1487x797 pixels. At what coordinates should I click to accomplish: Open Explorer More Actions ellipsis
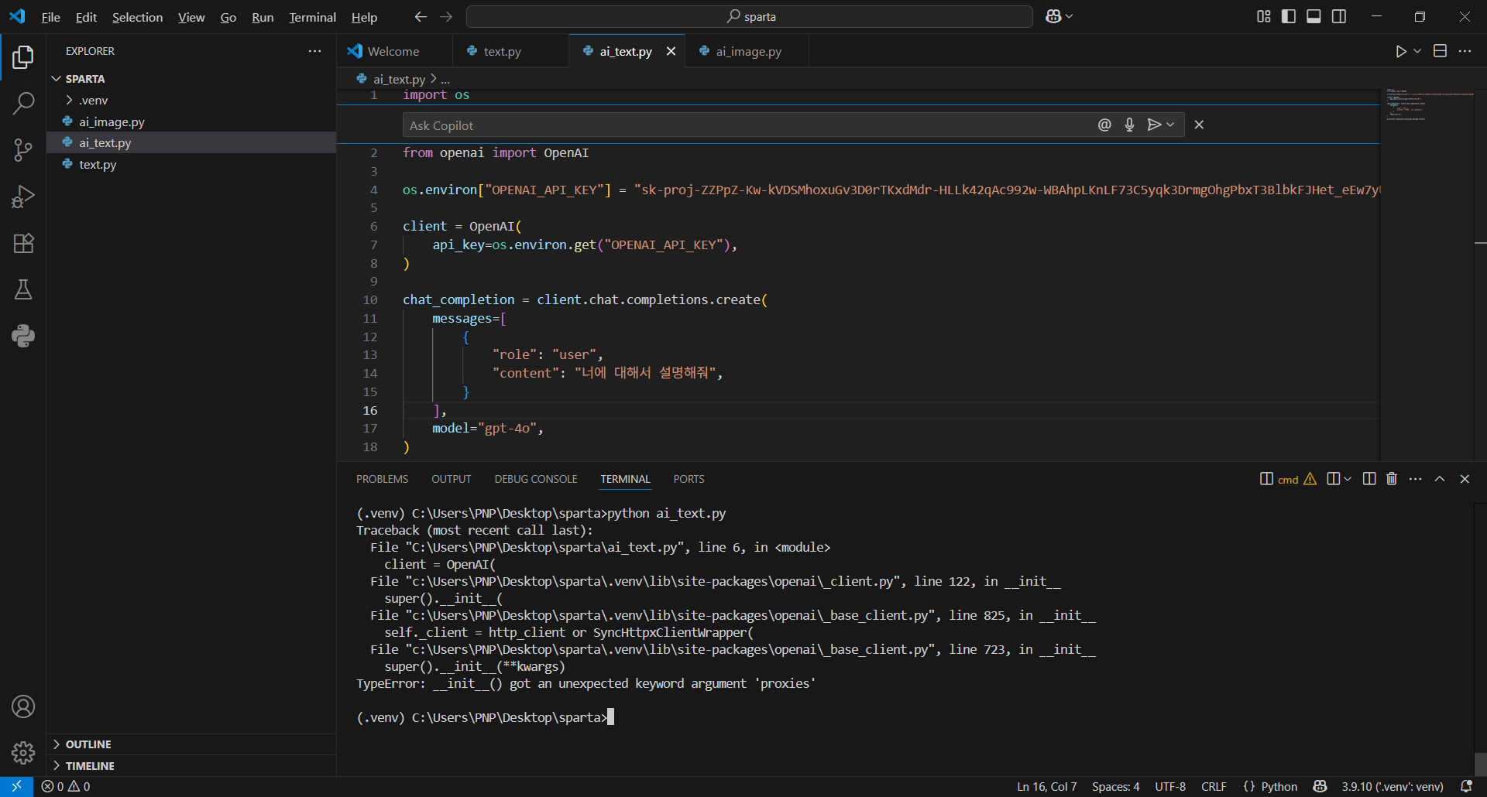tap(314, 51)
